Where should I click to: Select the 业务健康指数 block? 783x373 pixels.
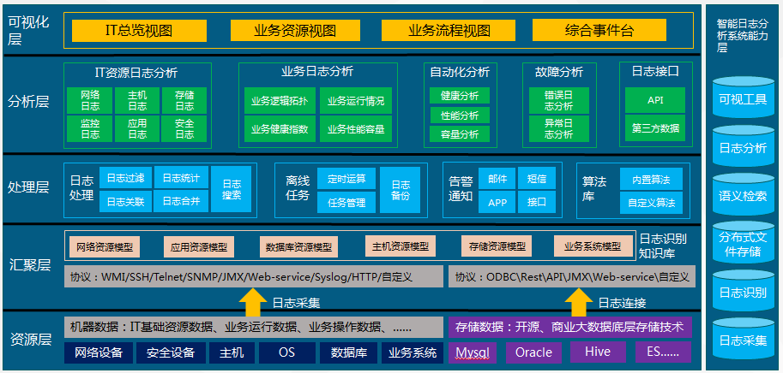pyautogui.click(x=280, y=129)
